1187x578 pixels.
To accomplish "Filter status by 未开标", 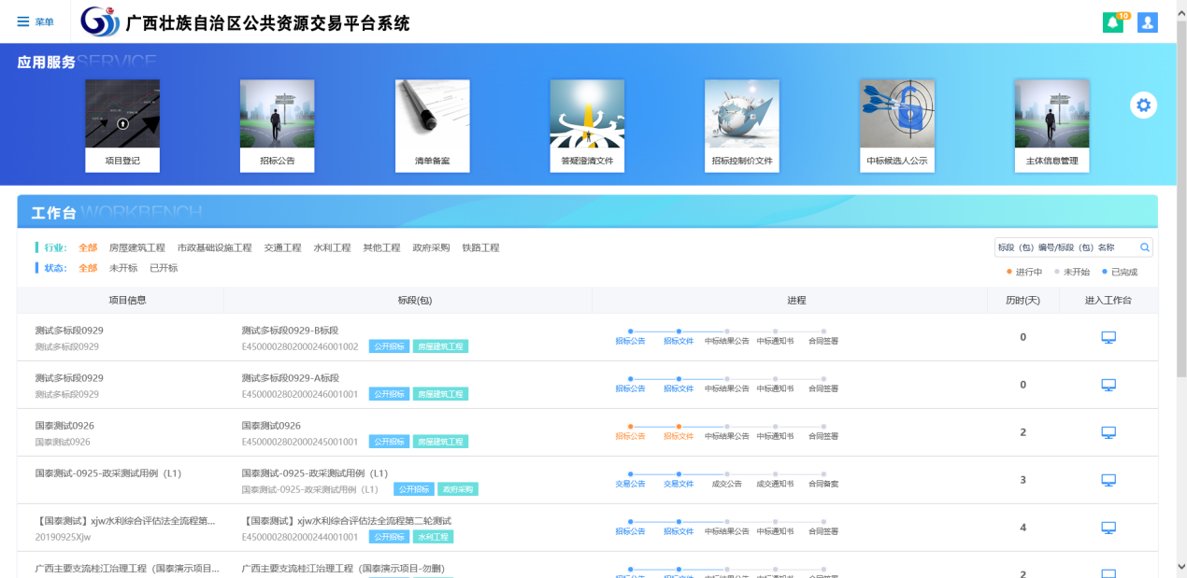I will (123, 268).
